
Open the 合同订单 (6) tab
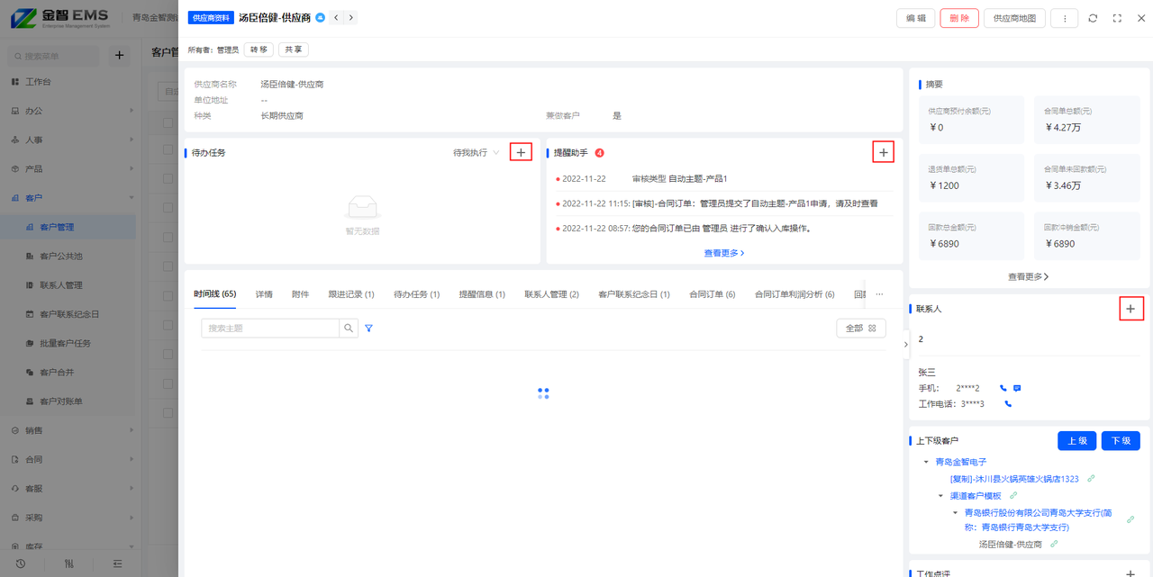pyautogui.click(x=712, y=294)
